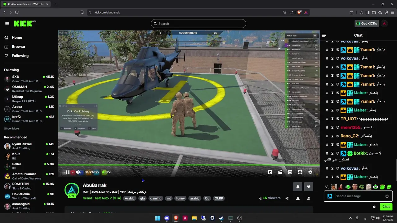This screenshot has width=397, height=223.
Task: Insert the Pepe frog emote
Action: click(x=362, y=187)
